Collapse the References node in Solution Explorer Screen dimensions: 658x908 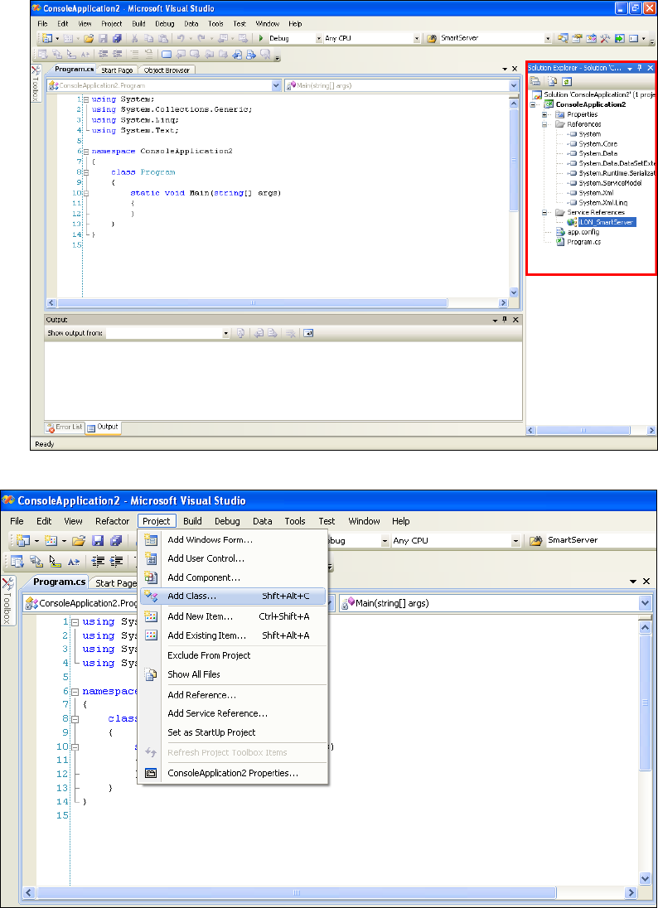(544, 124)
